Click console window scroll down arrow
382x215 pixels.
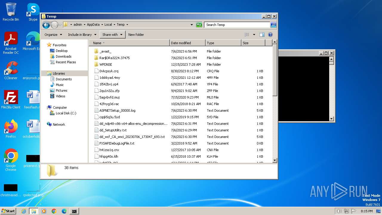331,119
